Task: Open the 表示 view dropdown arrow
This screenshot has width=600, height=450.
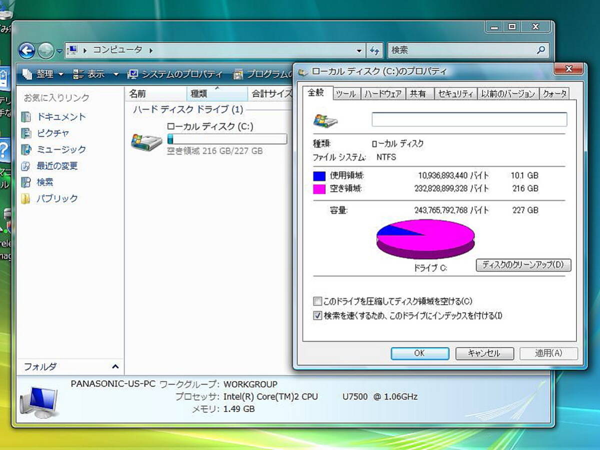Action: 115,74
